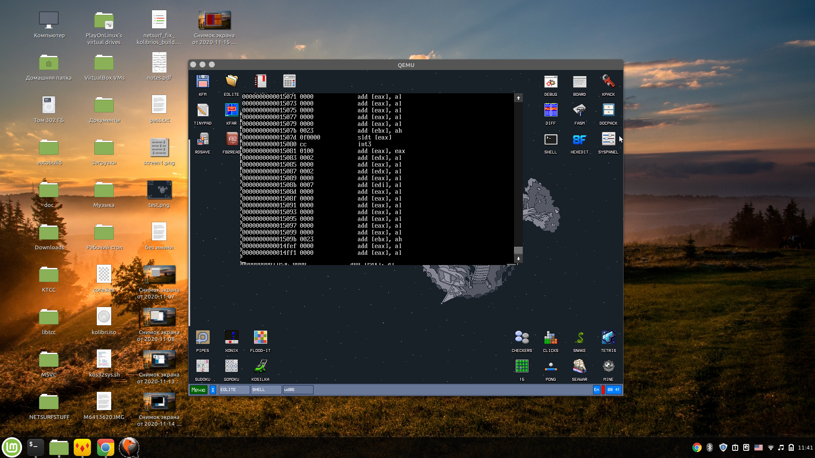Open the Linux Mint start menu
The image size is (815, 458).
pyautogui.click(x=12, y=447)
